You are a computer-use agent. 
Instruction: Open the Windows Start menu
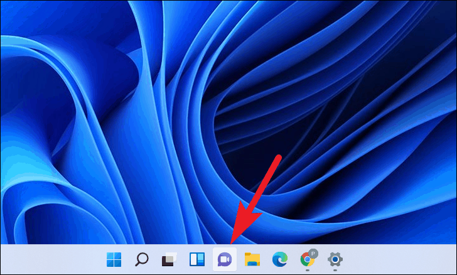click(x=114, y=259)
